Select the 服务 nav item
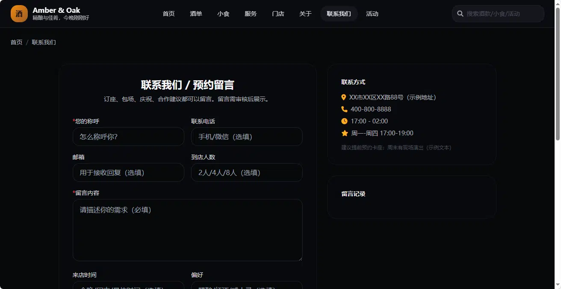This screenshot has width=561, height=289. tap(251, 14)
